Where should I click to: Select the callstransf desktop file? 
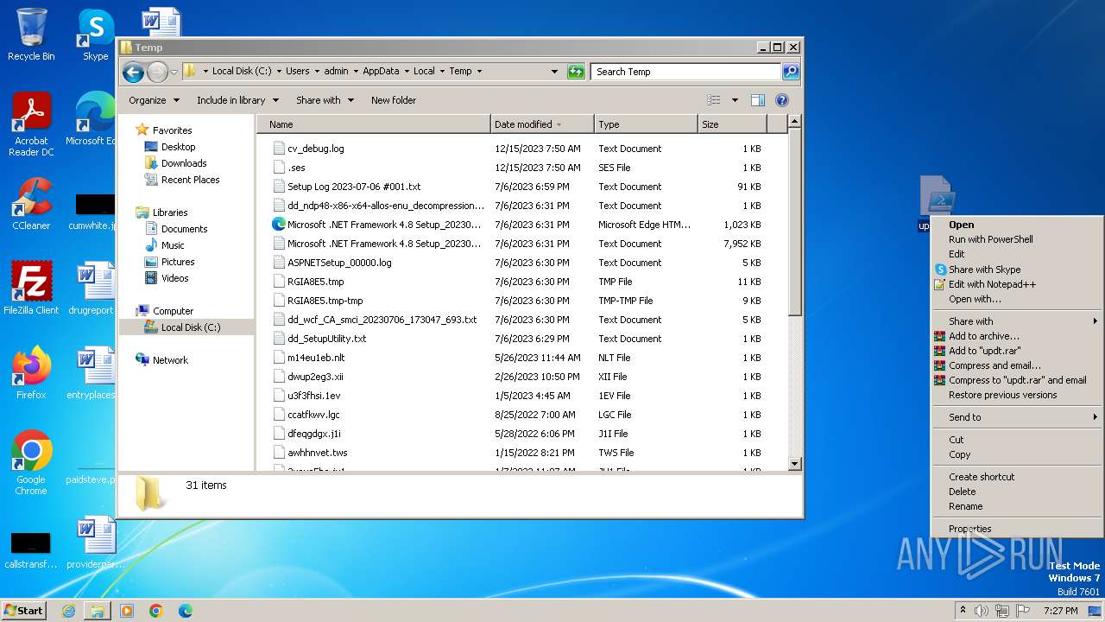(31, 550)
